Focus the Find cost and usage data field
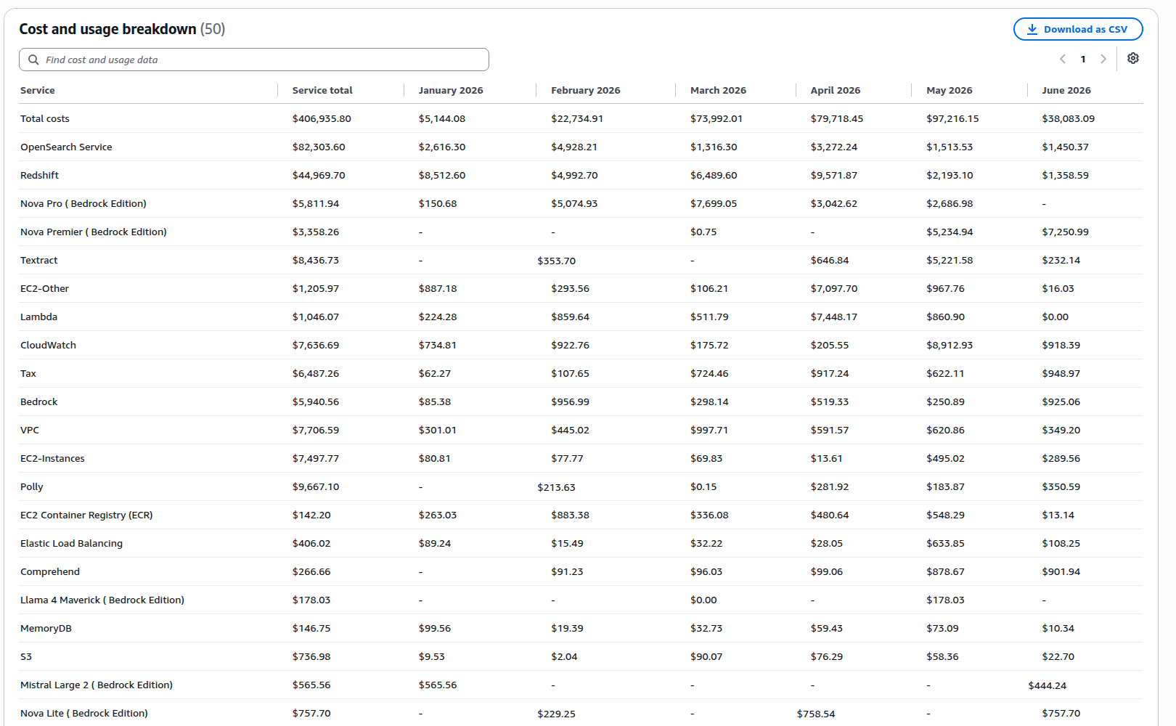 tap(254, 60)
